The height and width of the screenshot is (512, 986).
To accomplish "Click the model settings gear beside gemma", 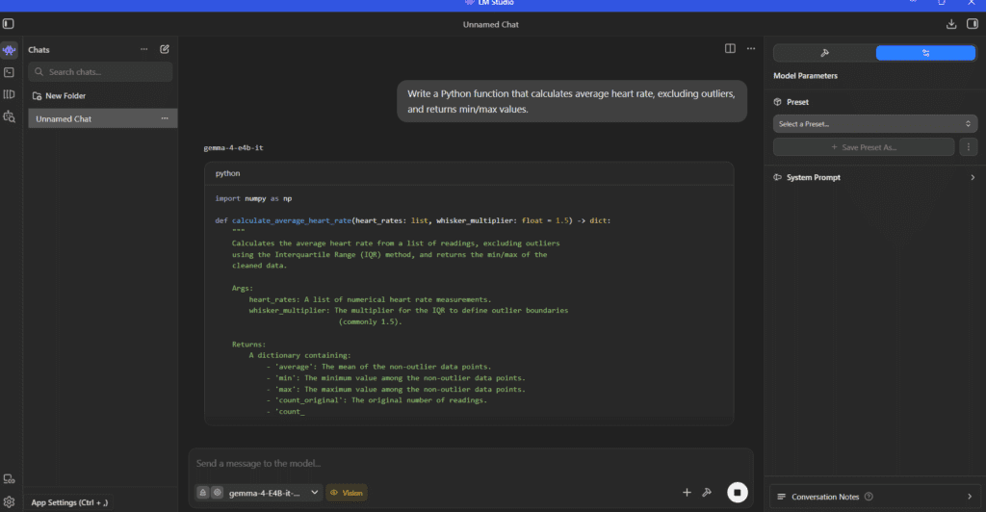I will coord(217,493).
